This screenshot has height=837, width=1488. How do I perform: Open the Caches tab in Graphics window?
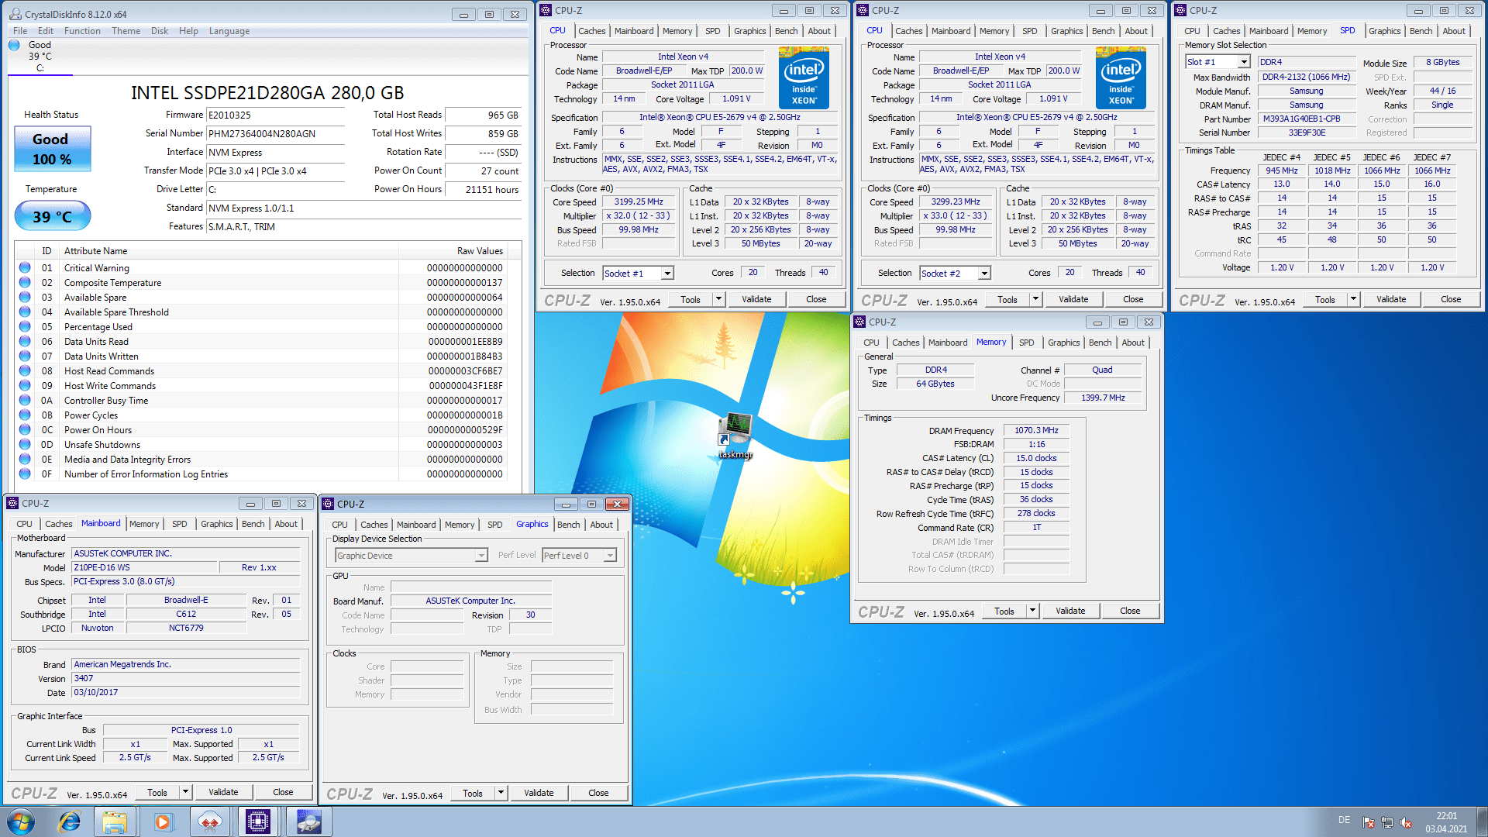(374, 525)
